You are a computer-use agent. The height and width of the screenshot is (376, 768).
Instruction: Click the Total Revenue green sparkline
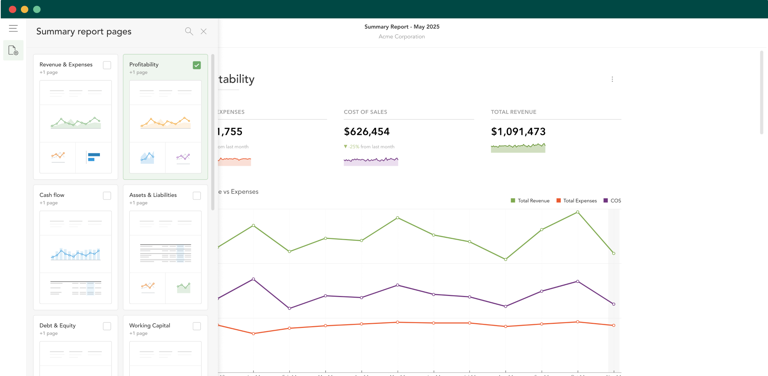pos(518,148)
